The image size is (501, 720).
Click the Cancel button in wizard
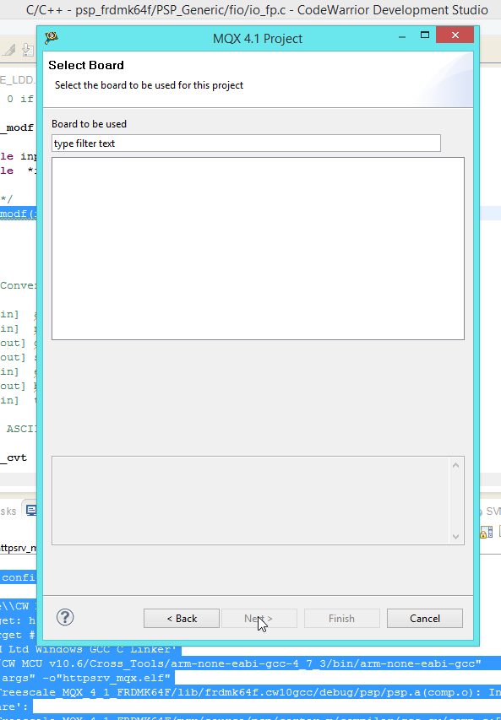pos(425,619)
